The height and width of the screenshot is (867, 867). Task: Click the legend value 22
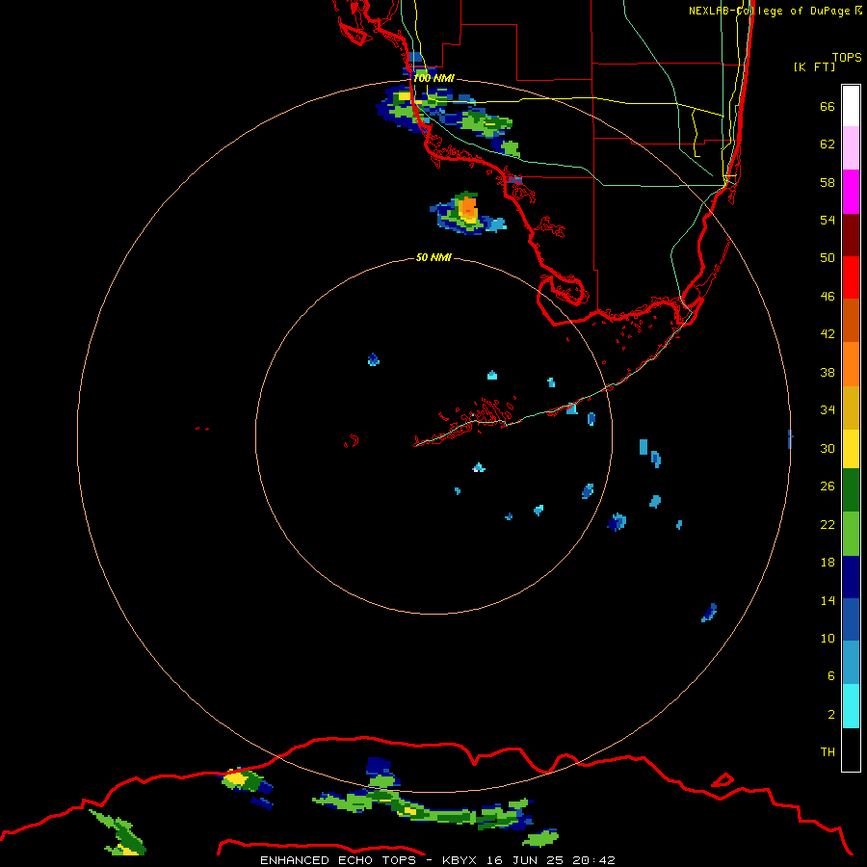pyautogui.click(x=828, y=524)
